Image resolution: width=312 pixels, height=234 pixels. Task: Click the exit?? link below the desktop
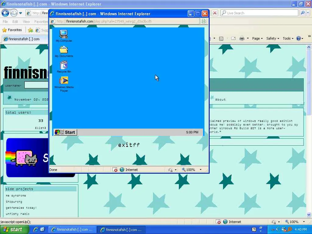pos(129,145)
